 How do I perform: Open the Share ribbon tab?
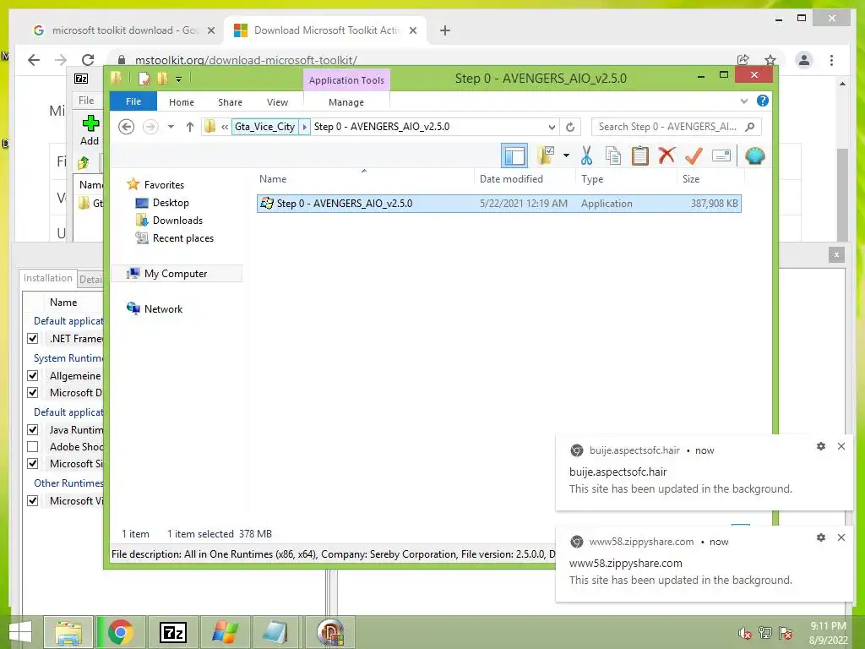tap(230, 102)
